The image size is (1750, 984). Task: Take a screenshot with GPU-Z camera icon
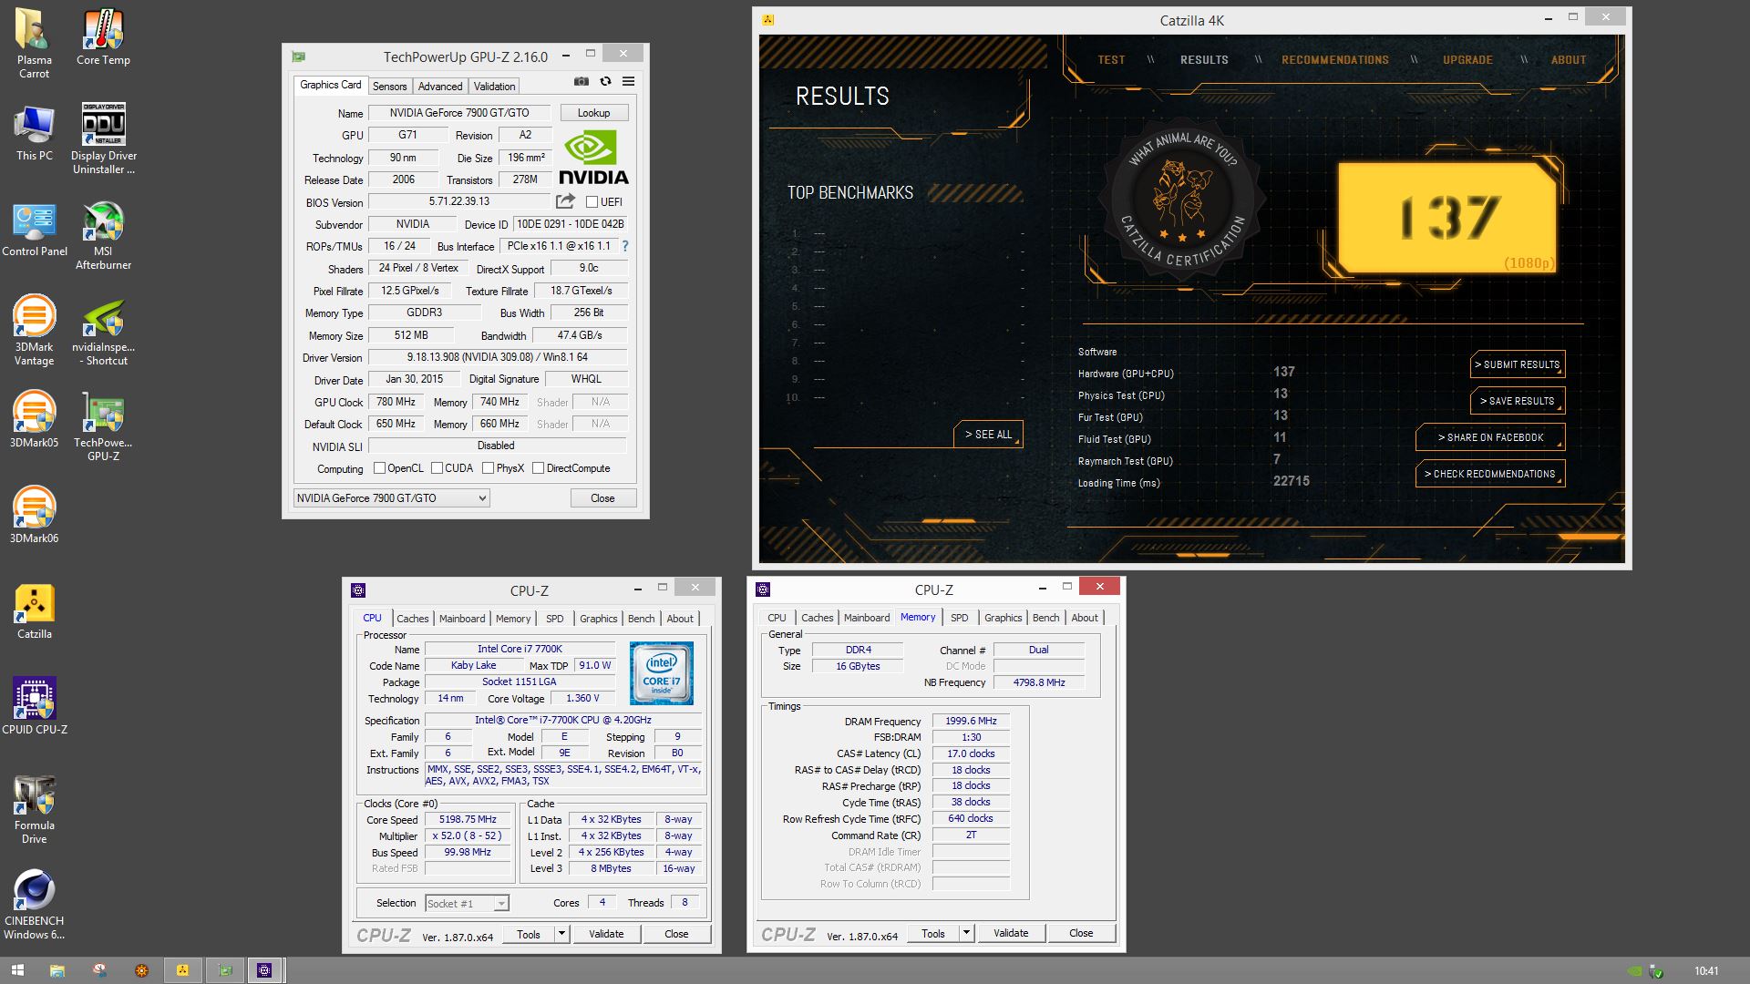pyautogui.click(x=582, y=81)
